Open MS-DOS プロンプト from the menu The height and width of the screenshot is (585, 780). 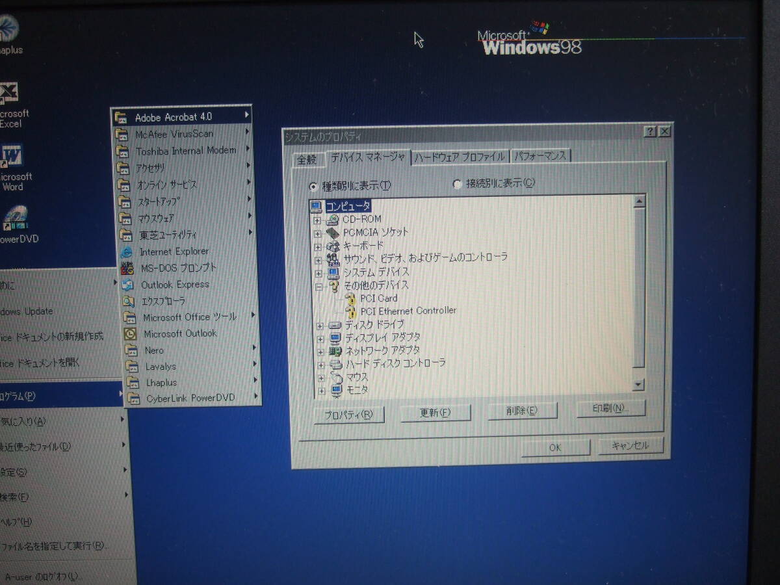(178, 268)
